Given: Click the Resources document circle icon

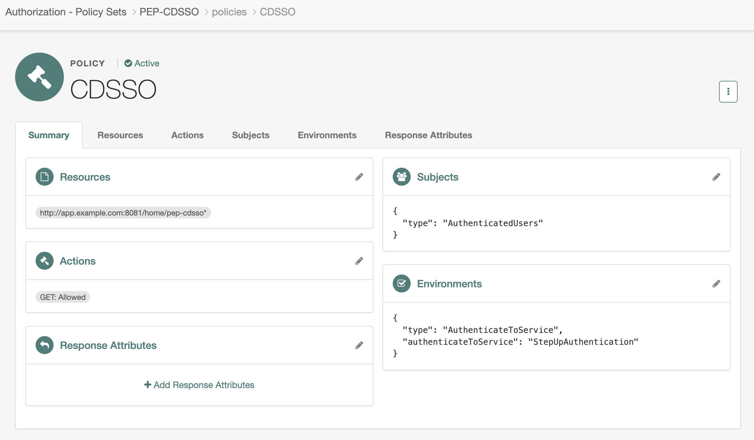Looking at the screenshot, I should coord(45,177).
